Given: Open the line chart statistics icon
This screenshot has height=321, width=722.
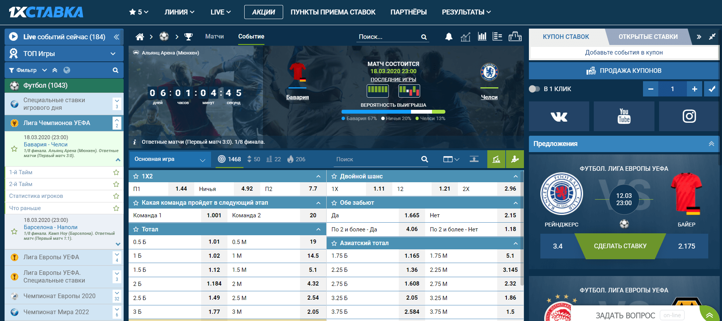Looking at the screenshot, I should click(x=466, y=37).
